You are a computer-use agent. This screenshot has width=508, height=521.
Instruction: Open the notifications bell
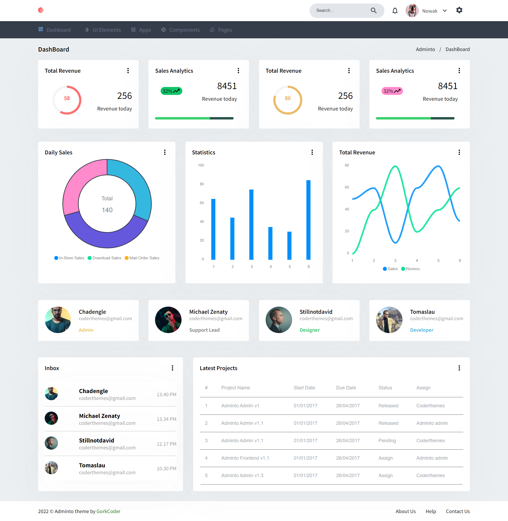[x=395, y=10]
